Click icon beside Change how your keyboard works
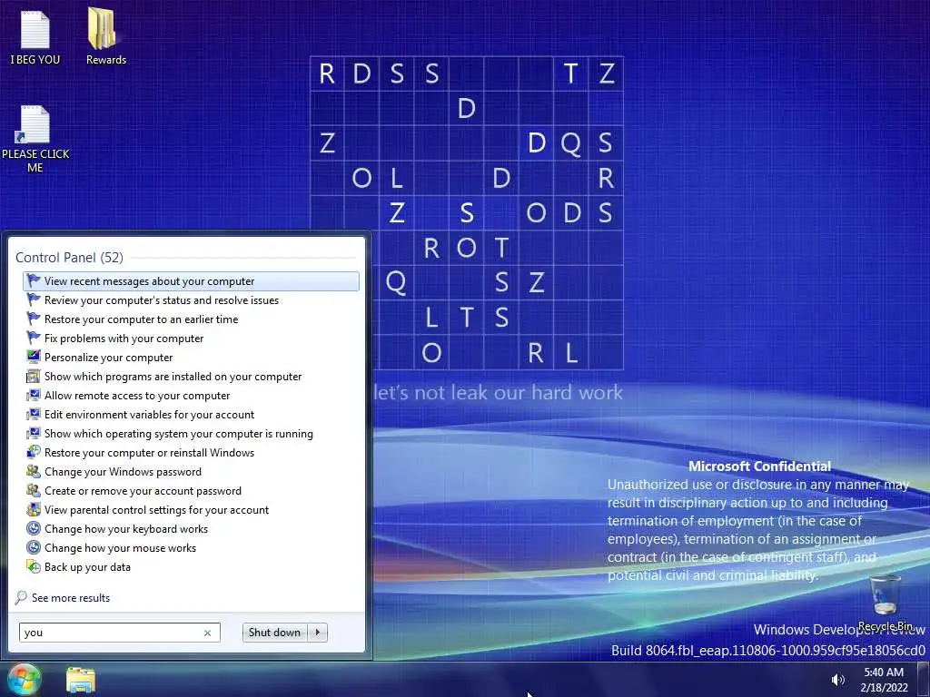Image resolution: width=930 pixels, height=697 pixels. (34, 529)
